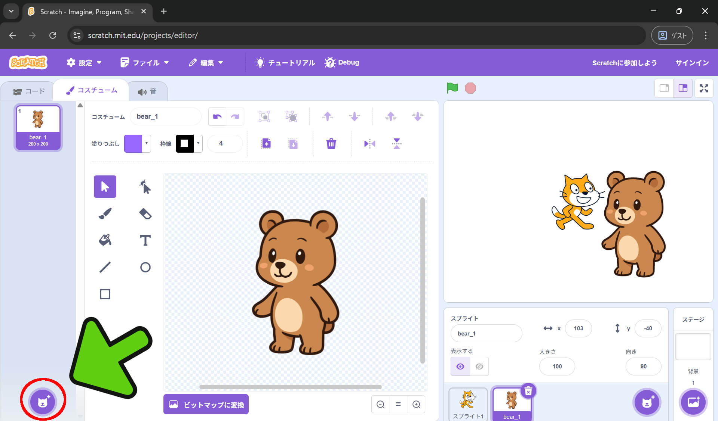Click the サインイン link
718x421 pixels.
(692, 63)
